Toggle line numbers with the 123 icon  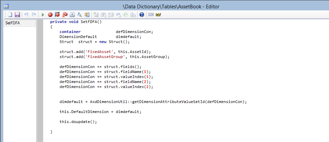coord(151,15)
